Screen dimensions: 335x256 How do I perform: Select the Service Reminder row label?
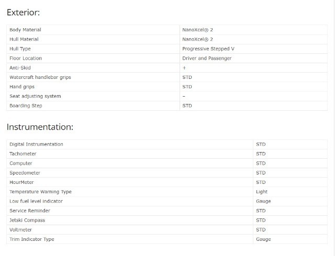[x=30, y=211]
